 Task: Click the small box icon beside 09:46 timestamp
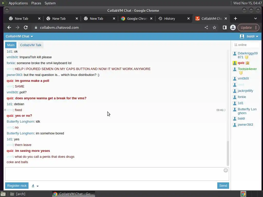[224, 110]
